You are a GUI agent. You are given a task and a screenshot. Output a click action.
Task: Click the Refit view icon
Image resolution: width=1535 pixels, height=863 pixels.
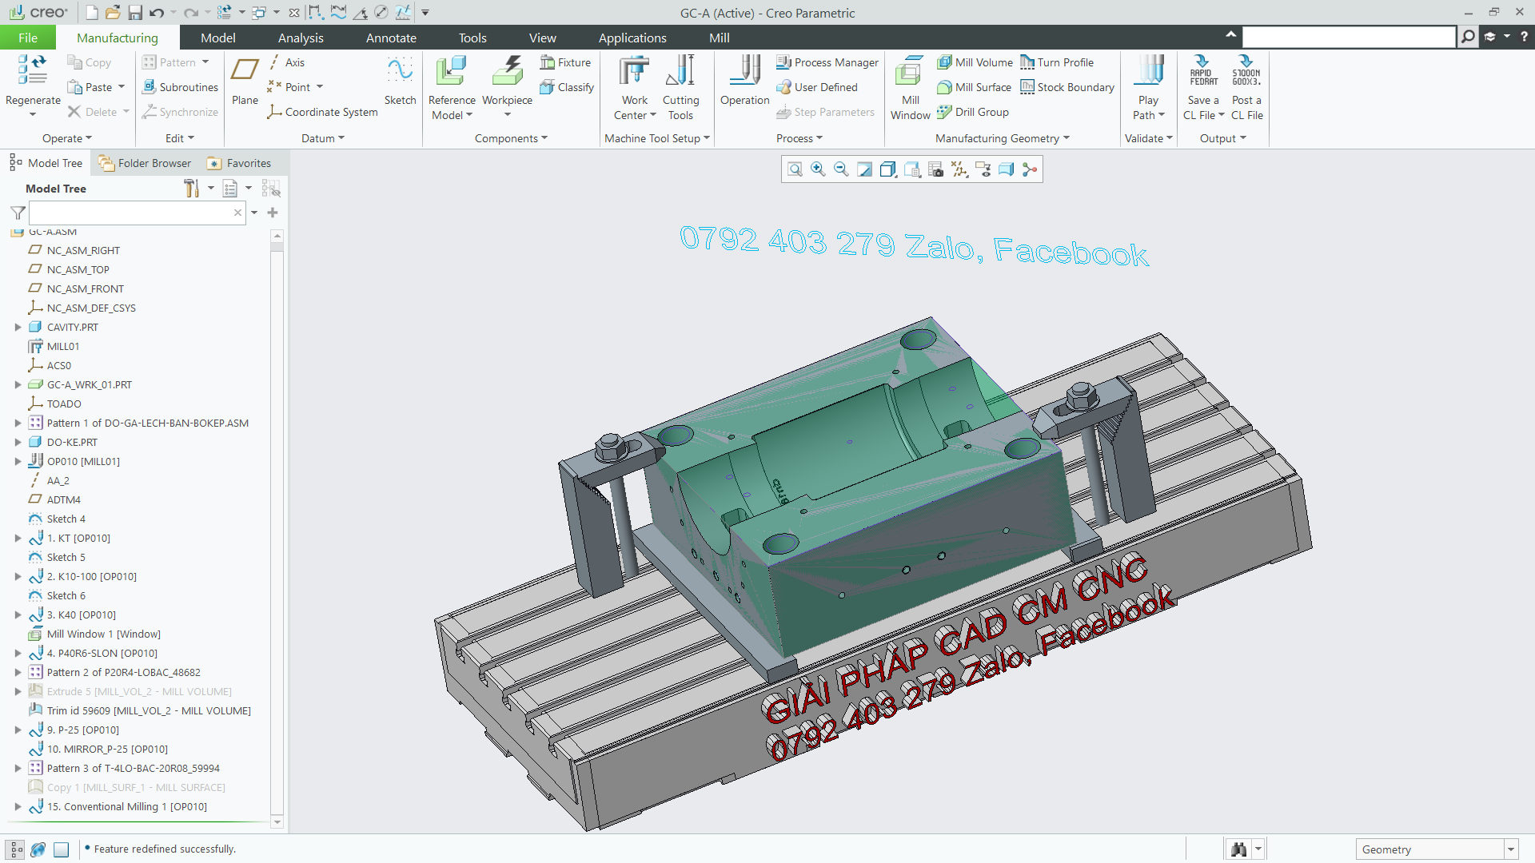(795, 169)
